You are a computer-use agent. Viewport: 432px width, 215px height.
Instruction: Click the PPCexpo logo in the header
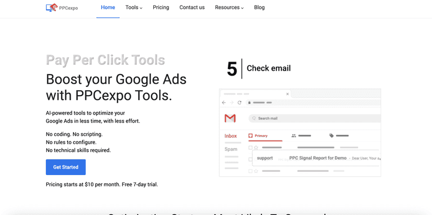click(62, 8)
